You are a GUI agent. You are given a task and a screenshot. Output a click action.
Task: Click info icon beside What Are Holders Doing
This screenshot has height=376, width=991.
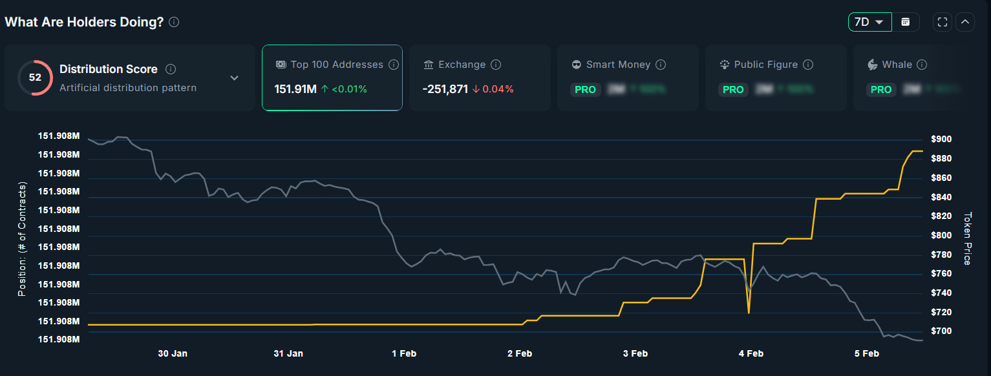pos(174,22)
